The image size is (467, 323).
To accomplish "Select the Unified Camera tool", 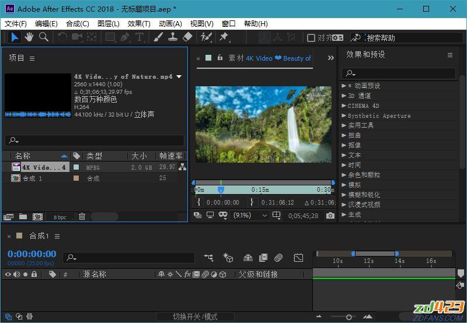I will [x=77, y=37].
